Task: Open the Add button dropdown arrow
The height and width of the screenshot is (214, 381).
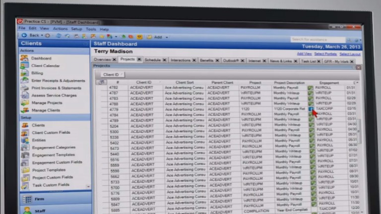Action: click(x=167, y=37)
